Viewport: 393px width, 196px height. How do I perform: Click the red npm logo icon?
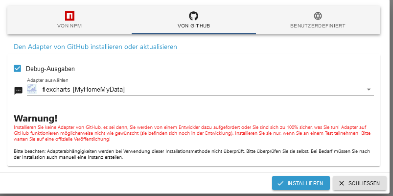click(x=69, y=16)
